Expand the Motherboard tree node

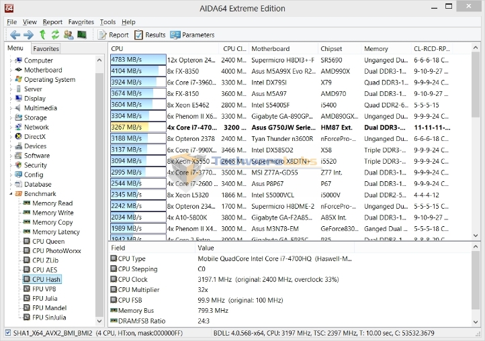click(11, 70)
